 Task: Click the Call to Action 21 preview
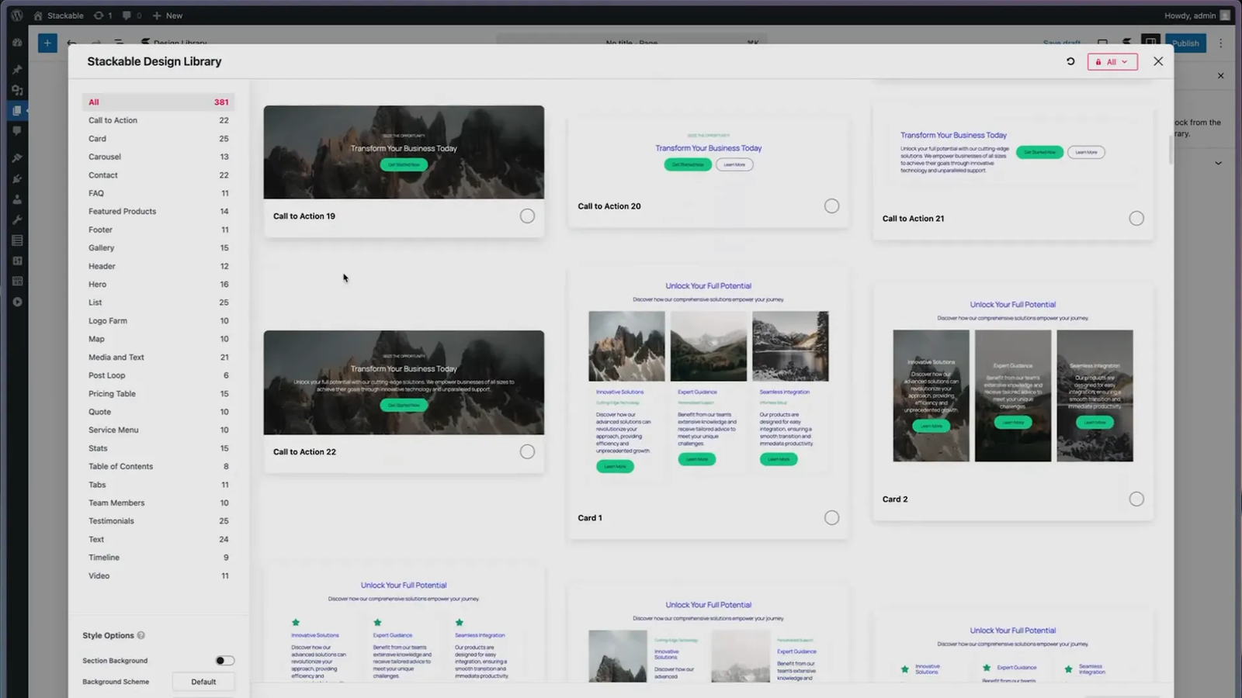(x=1013, y=154)
